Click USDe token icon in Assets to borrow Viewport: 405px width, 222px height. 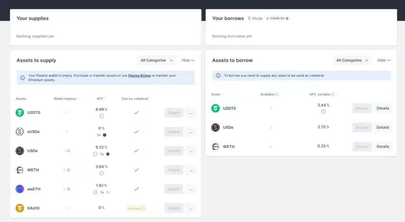pyautogui.click(x=216, y=127)
